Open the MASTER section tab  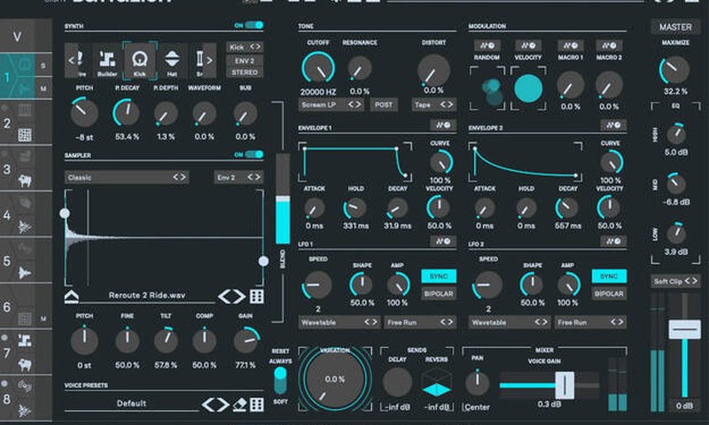(675, 27)
